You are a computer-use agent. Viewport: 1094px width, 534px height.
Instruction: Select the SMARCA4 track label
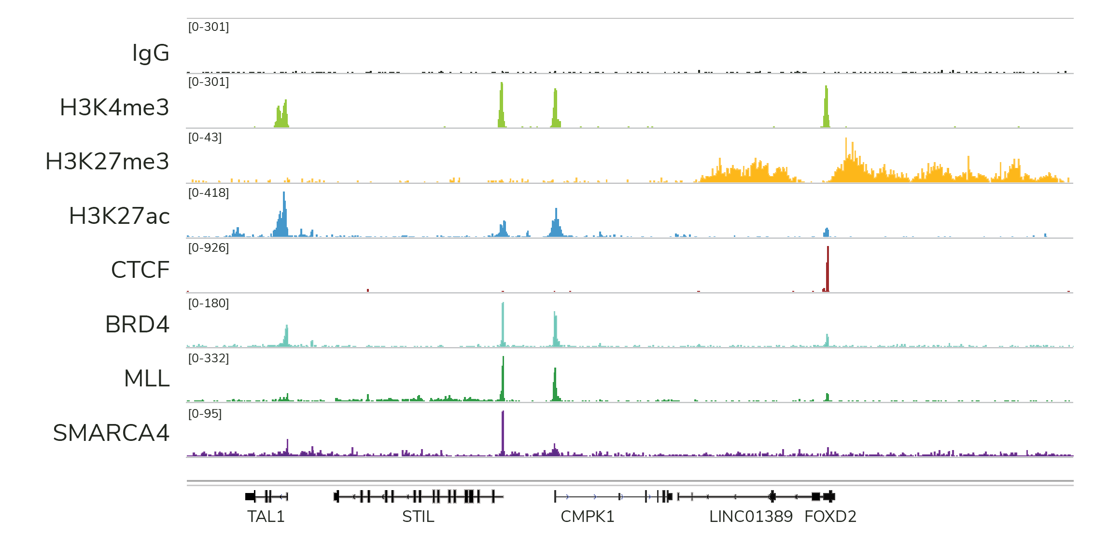[111, 433]
